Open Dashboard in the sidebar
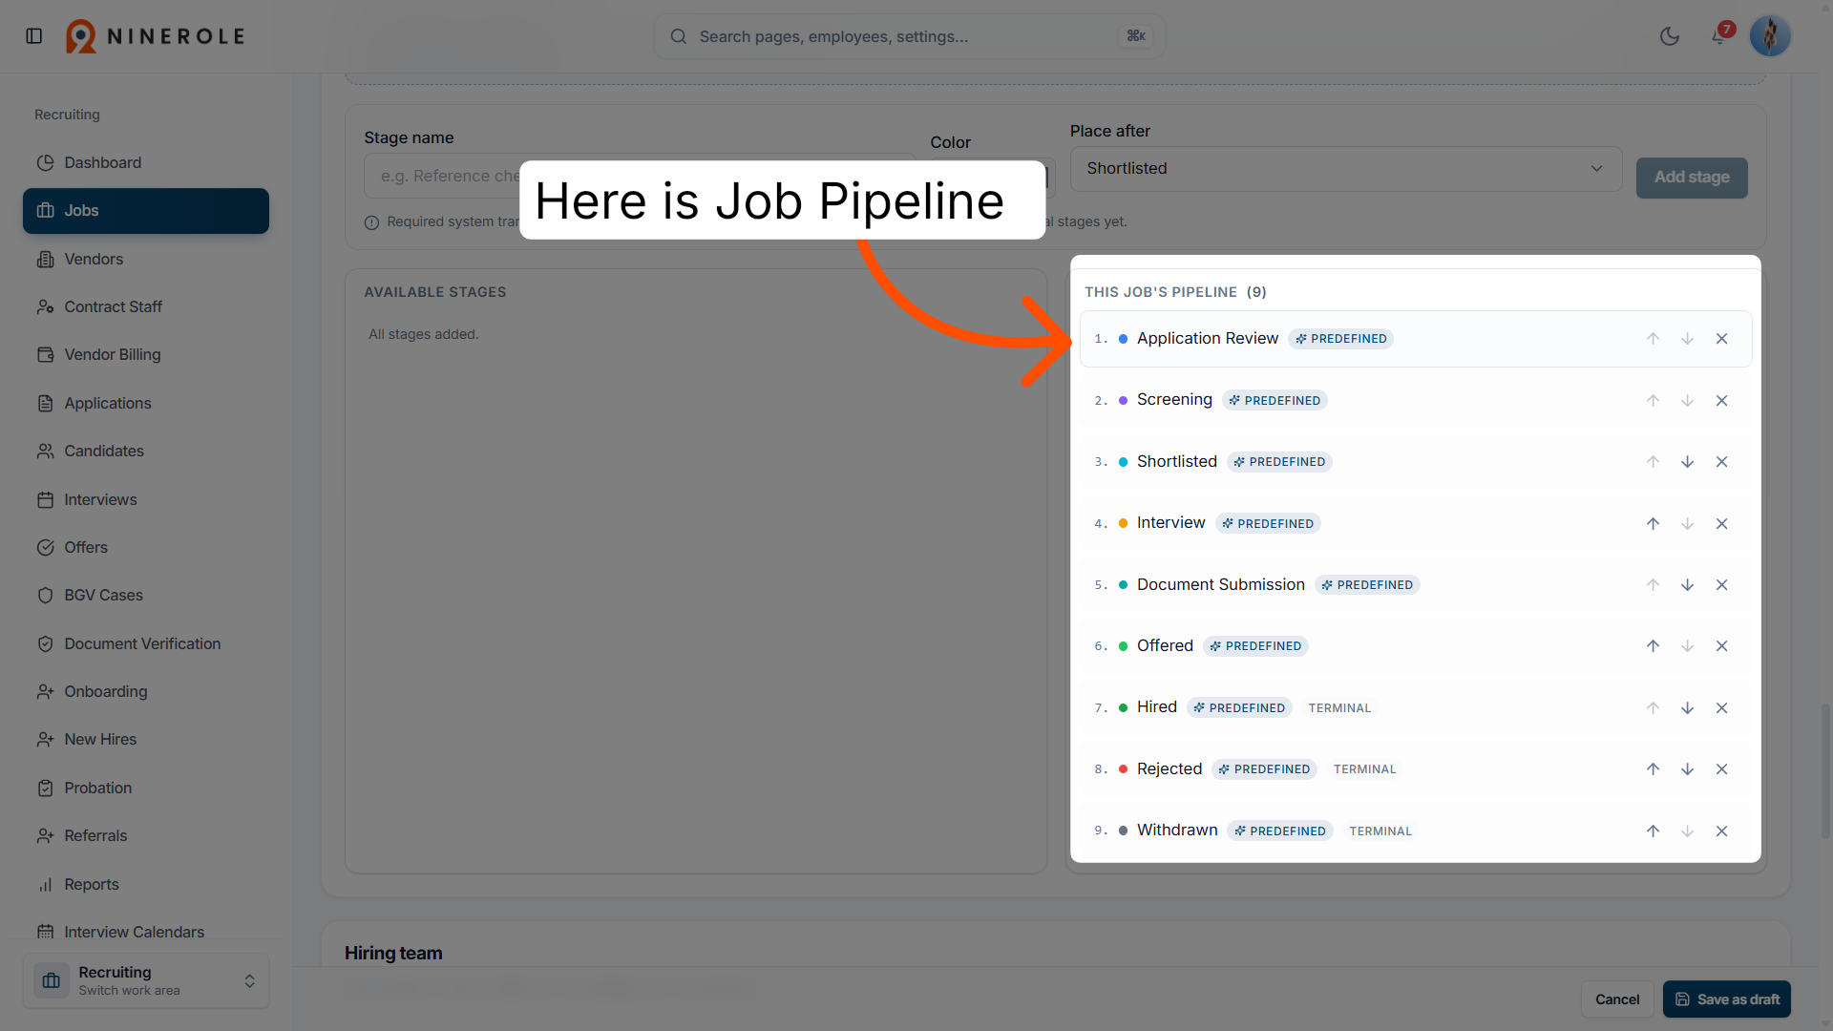This screenshot has width=1833, height=1031. point(146,162)
